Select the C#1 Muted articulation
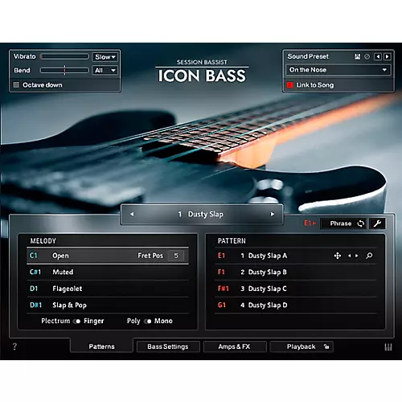 [108, 272]
